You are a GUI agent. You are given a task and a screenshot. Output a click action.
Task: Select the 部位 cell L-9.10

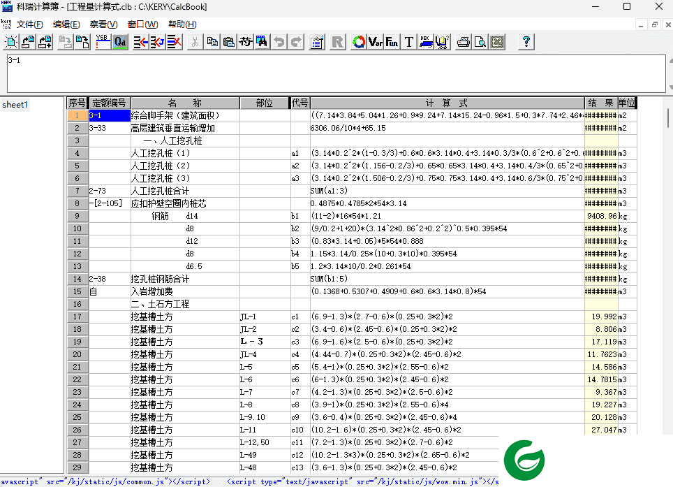(265, 417)
